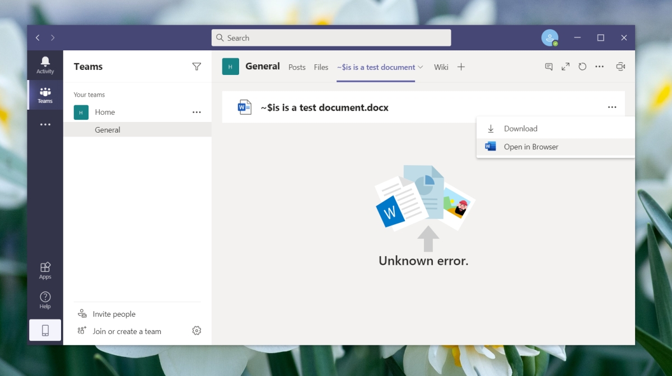
Task: Select the Teams sidebar icon
Action: pyautogui.click(x=45, y=95)
